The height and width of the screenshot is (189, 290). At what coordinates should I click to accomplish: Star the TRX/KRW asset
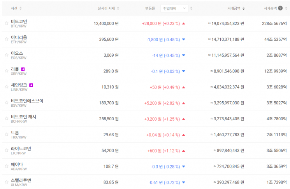[7, 134]
